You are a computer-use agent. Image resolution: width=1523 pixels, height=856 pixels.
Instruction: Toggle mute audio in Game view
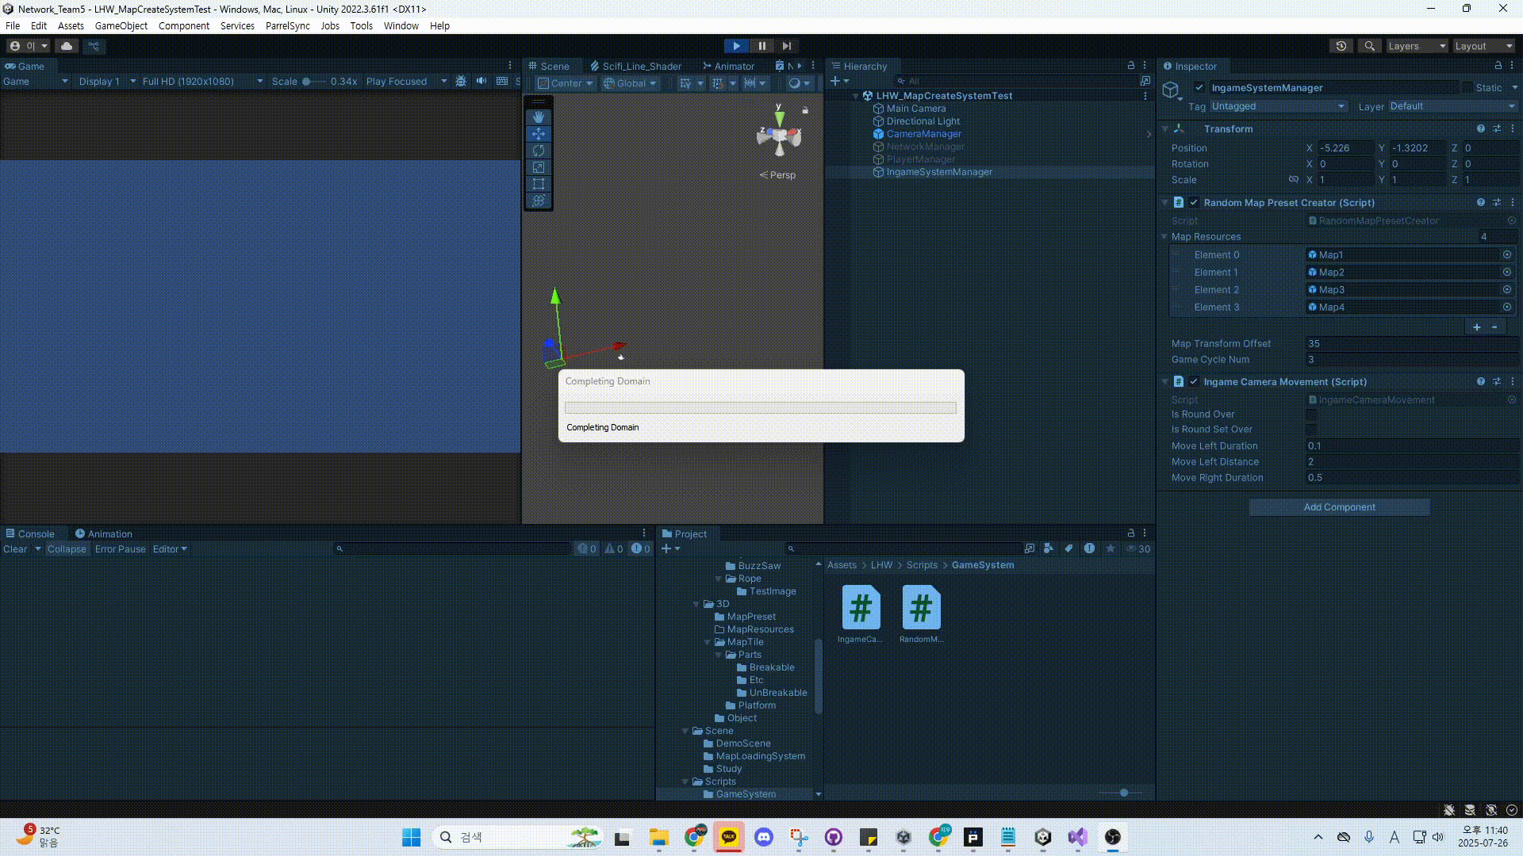tap(481, 81)
